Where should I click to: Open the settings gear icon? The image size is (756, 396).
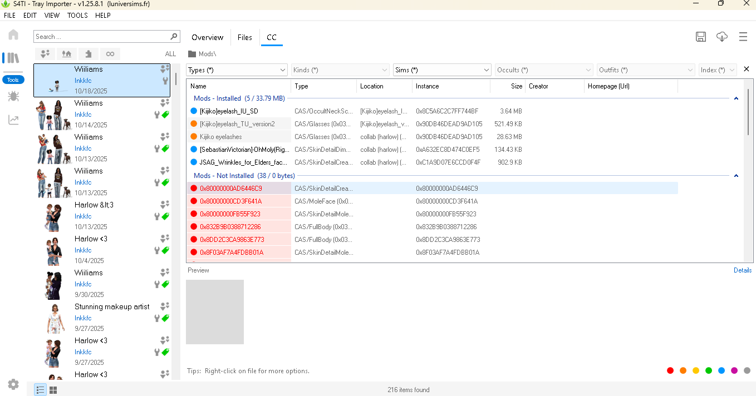(x=13, y=384)
